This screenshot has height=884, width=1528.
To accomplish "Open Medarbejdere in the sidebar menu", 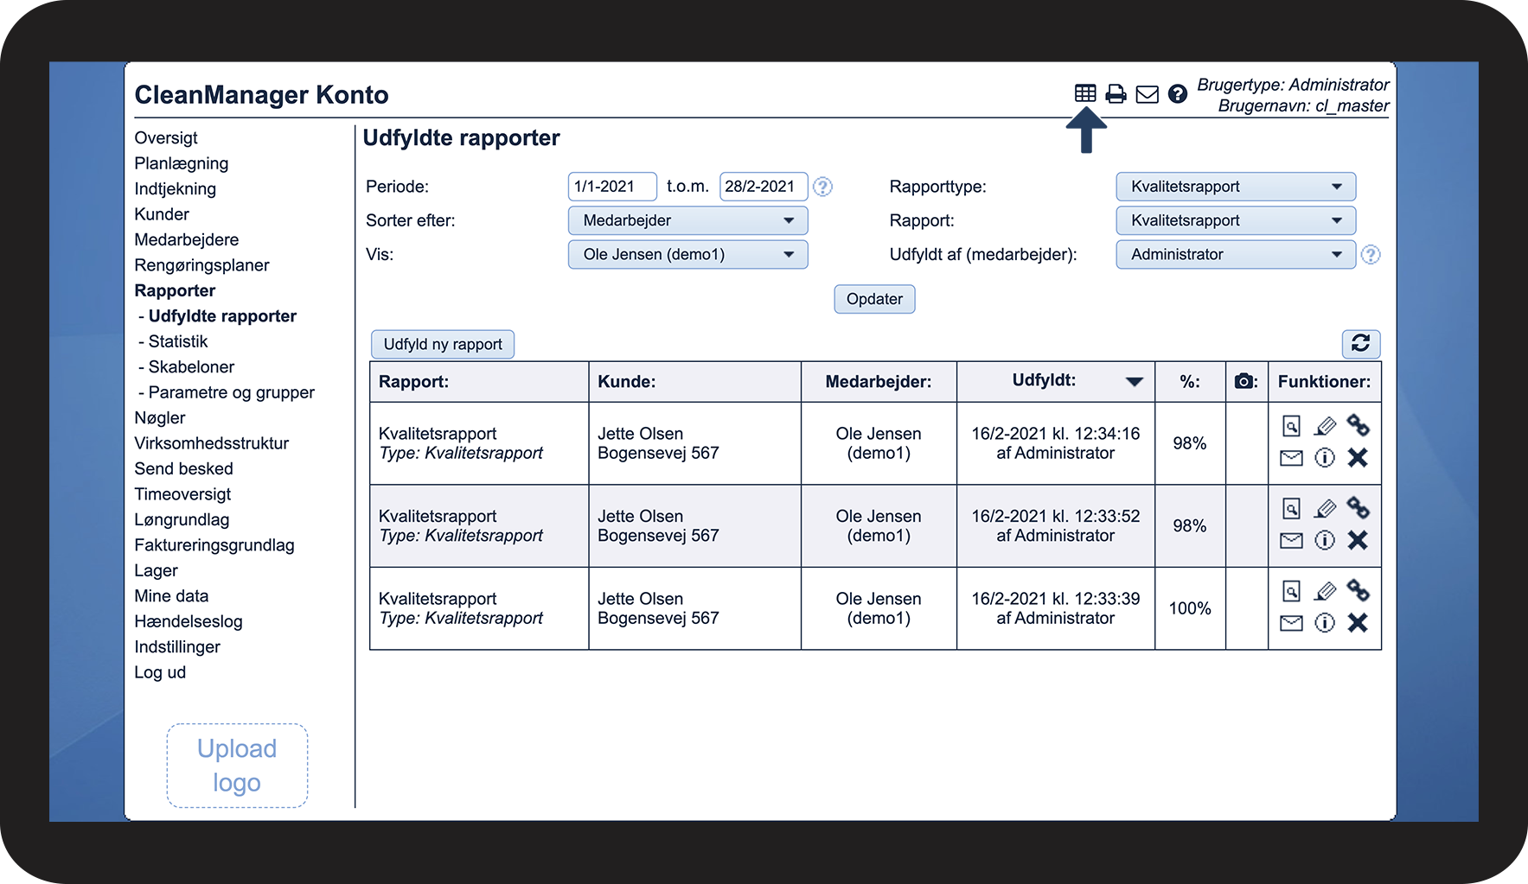I will pyautogui.click(x=187, y=240).
